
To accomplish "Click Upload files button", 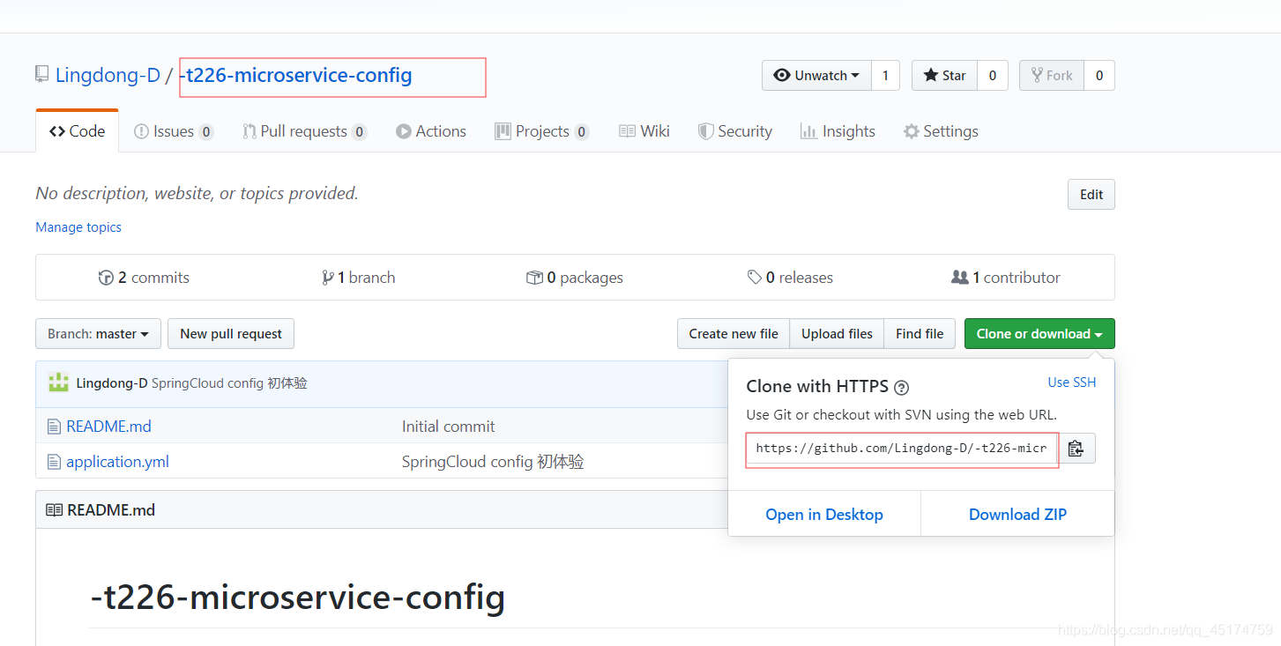I will pos(837,334).
